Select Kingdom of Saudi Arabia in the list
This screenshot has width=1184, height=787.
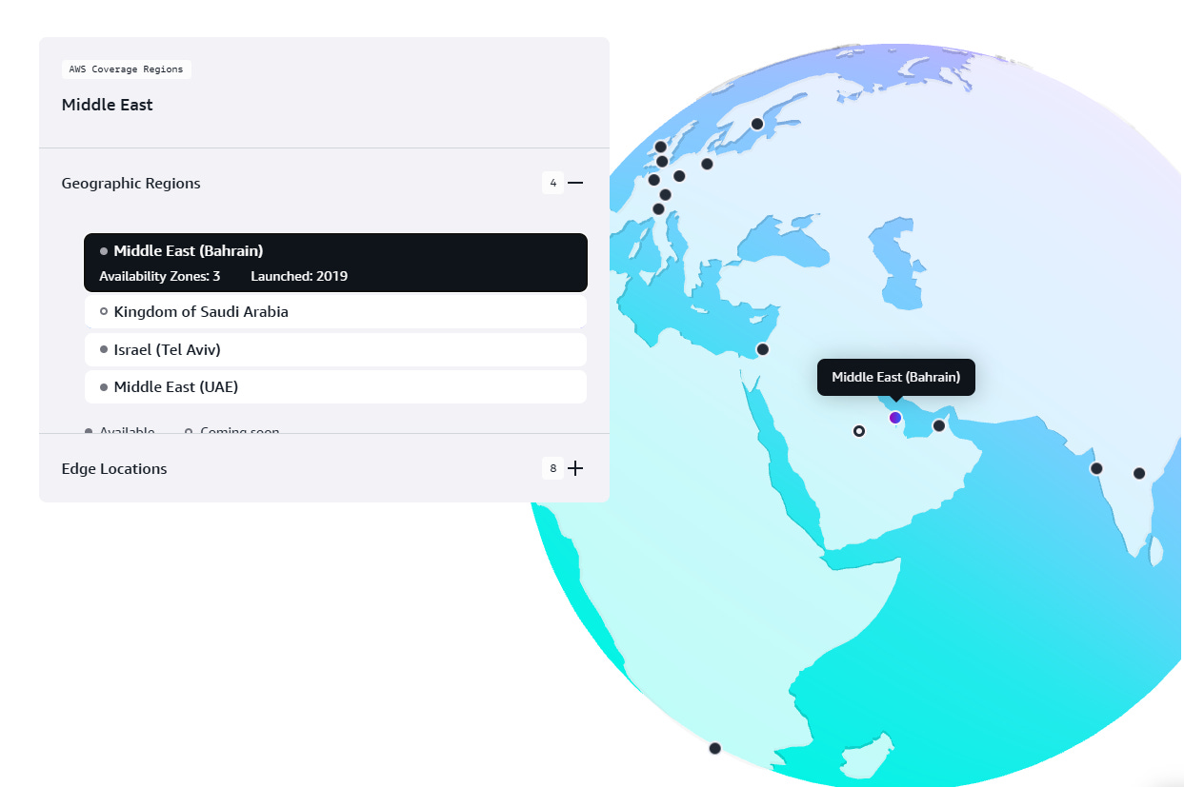[335, 311]
